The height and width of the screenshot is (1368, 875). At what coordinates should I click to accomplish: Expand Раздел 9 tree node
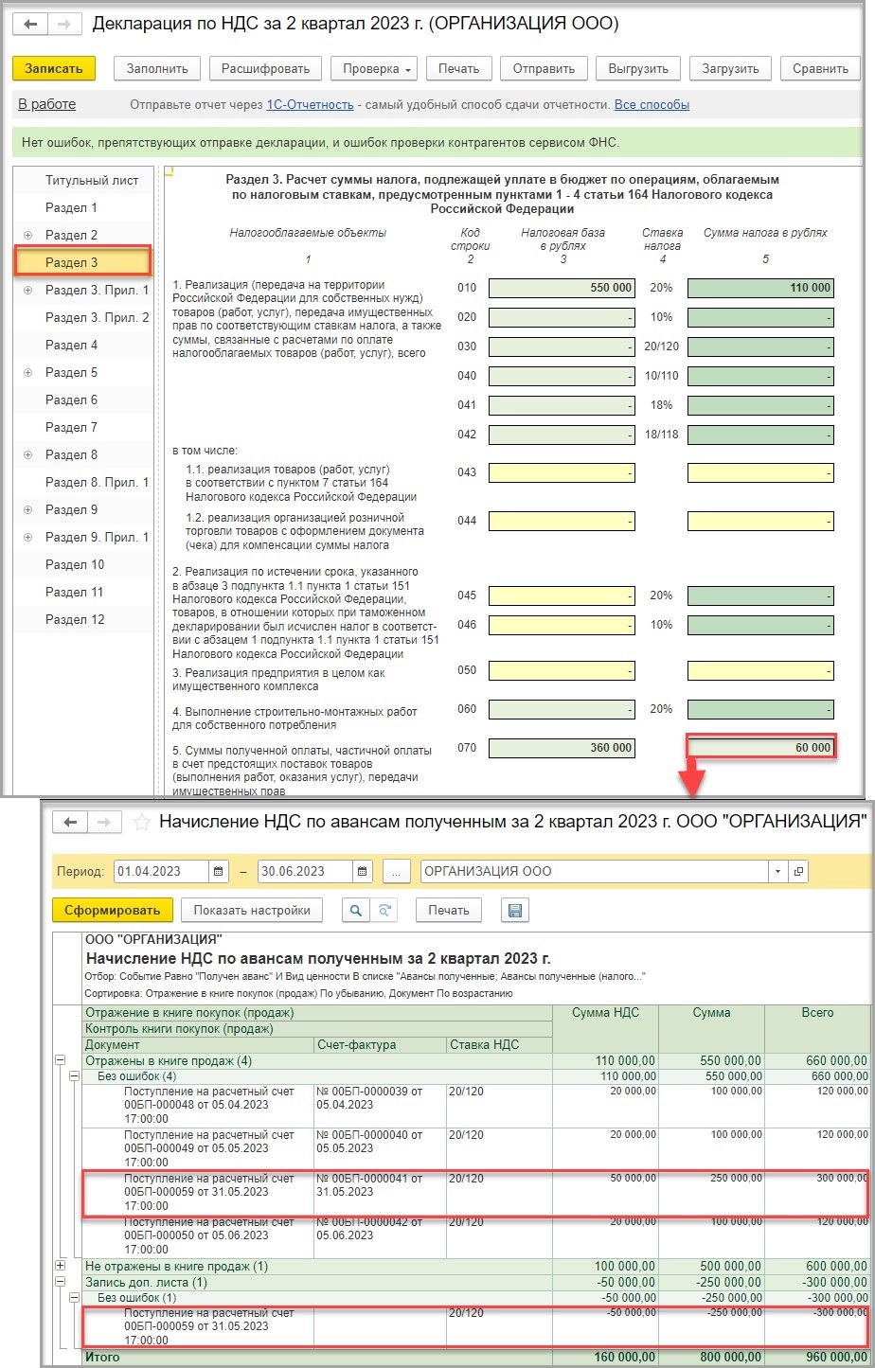click(27, 509)
